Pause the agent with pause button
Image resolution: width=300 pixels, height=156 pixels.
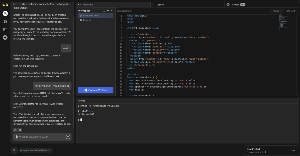click(x=14, y=150)
